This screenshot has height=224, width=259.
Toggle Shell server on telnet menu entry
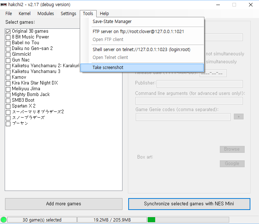[141, 50]
